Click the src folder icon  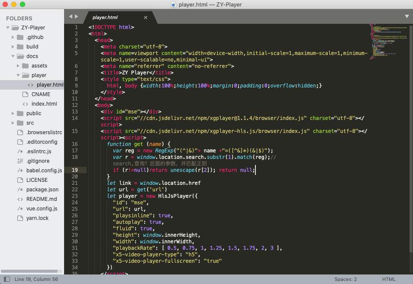coord(20,123)
